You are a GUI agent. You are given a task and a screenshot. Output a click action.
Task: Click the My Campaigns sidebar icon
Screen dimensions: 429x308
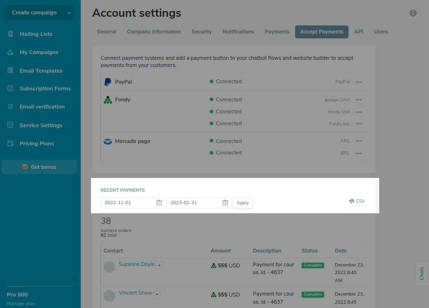tap(10, 52)
